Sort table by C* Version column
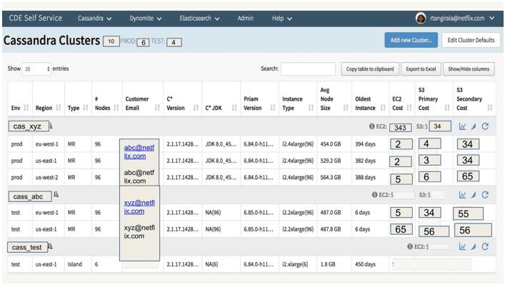 [196, 108]
